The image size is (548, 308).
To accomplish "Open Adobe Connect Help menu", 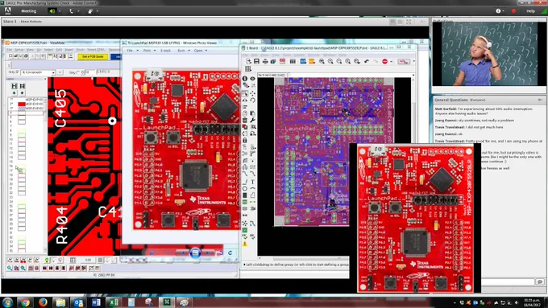I will 530,10.
